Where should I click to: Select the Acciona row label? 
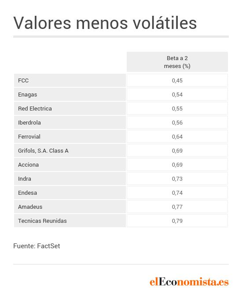70,164
